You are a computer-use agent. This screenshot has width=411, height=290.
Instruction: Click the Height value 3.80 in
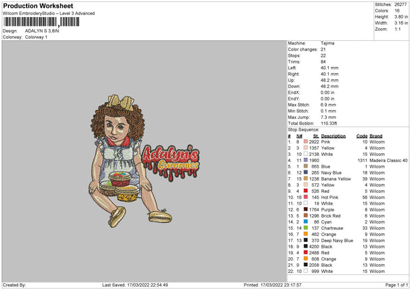tap(401, 16)
